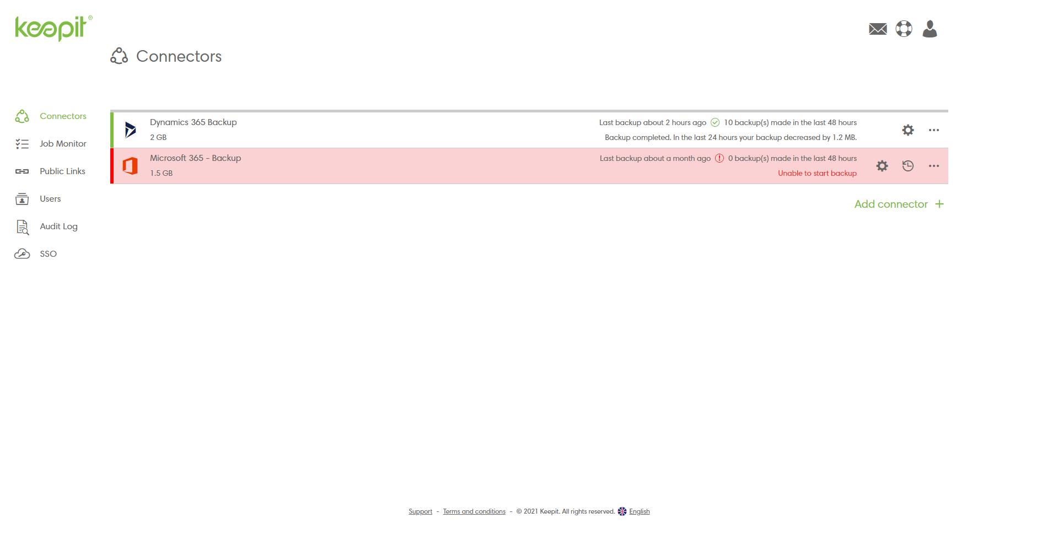Viewport: 1058px width, 534px height.
Task: Click '10 backup(s) made in the last 48 hours'
Action: pyautogui.click(x=790, y=122)
